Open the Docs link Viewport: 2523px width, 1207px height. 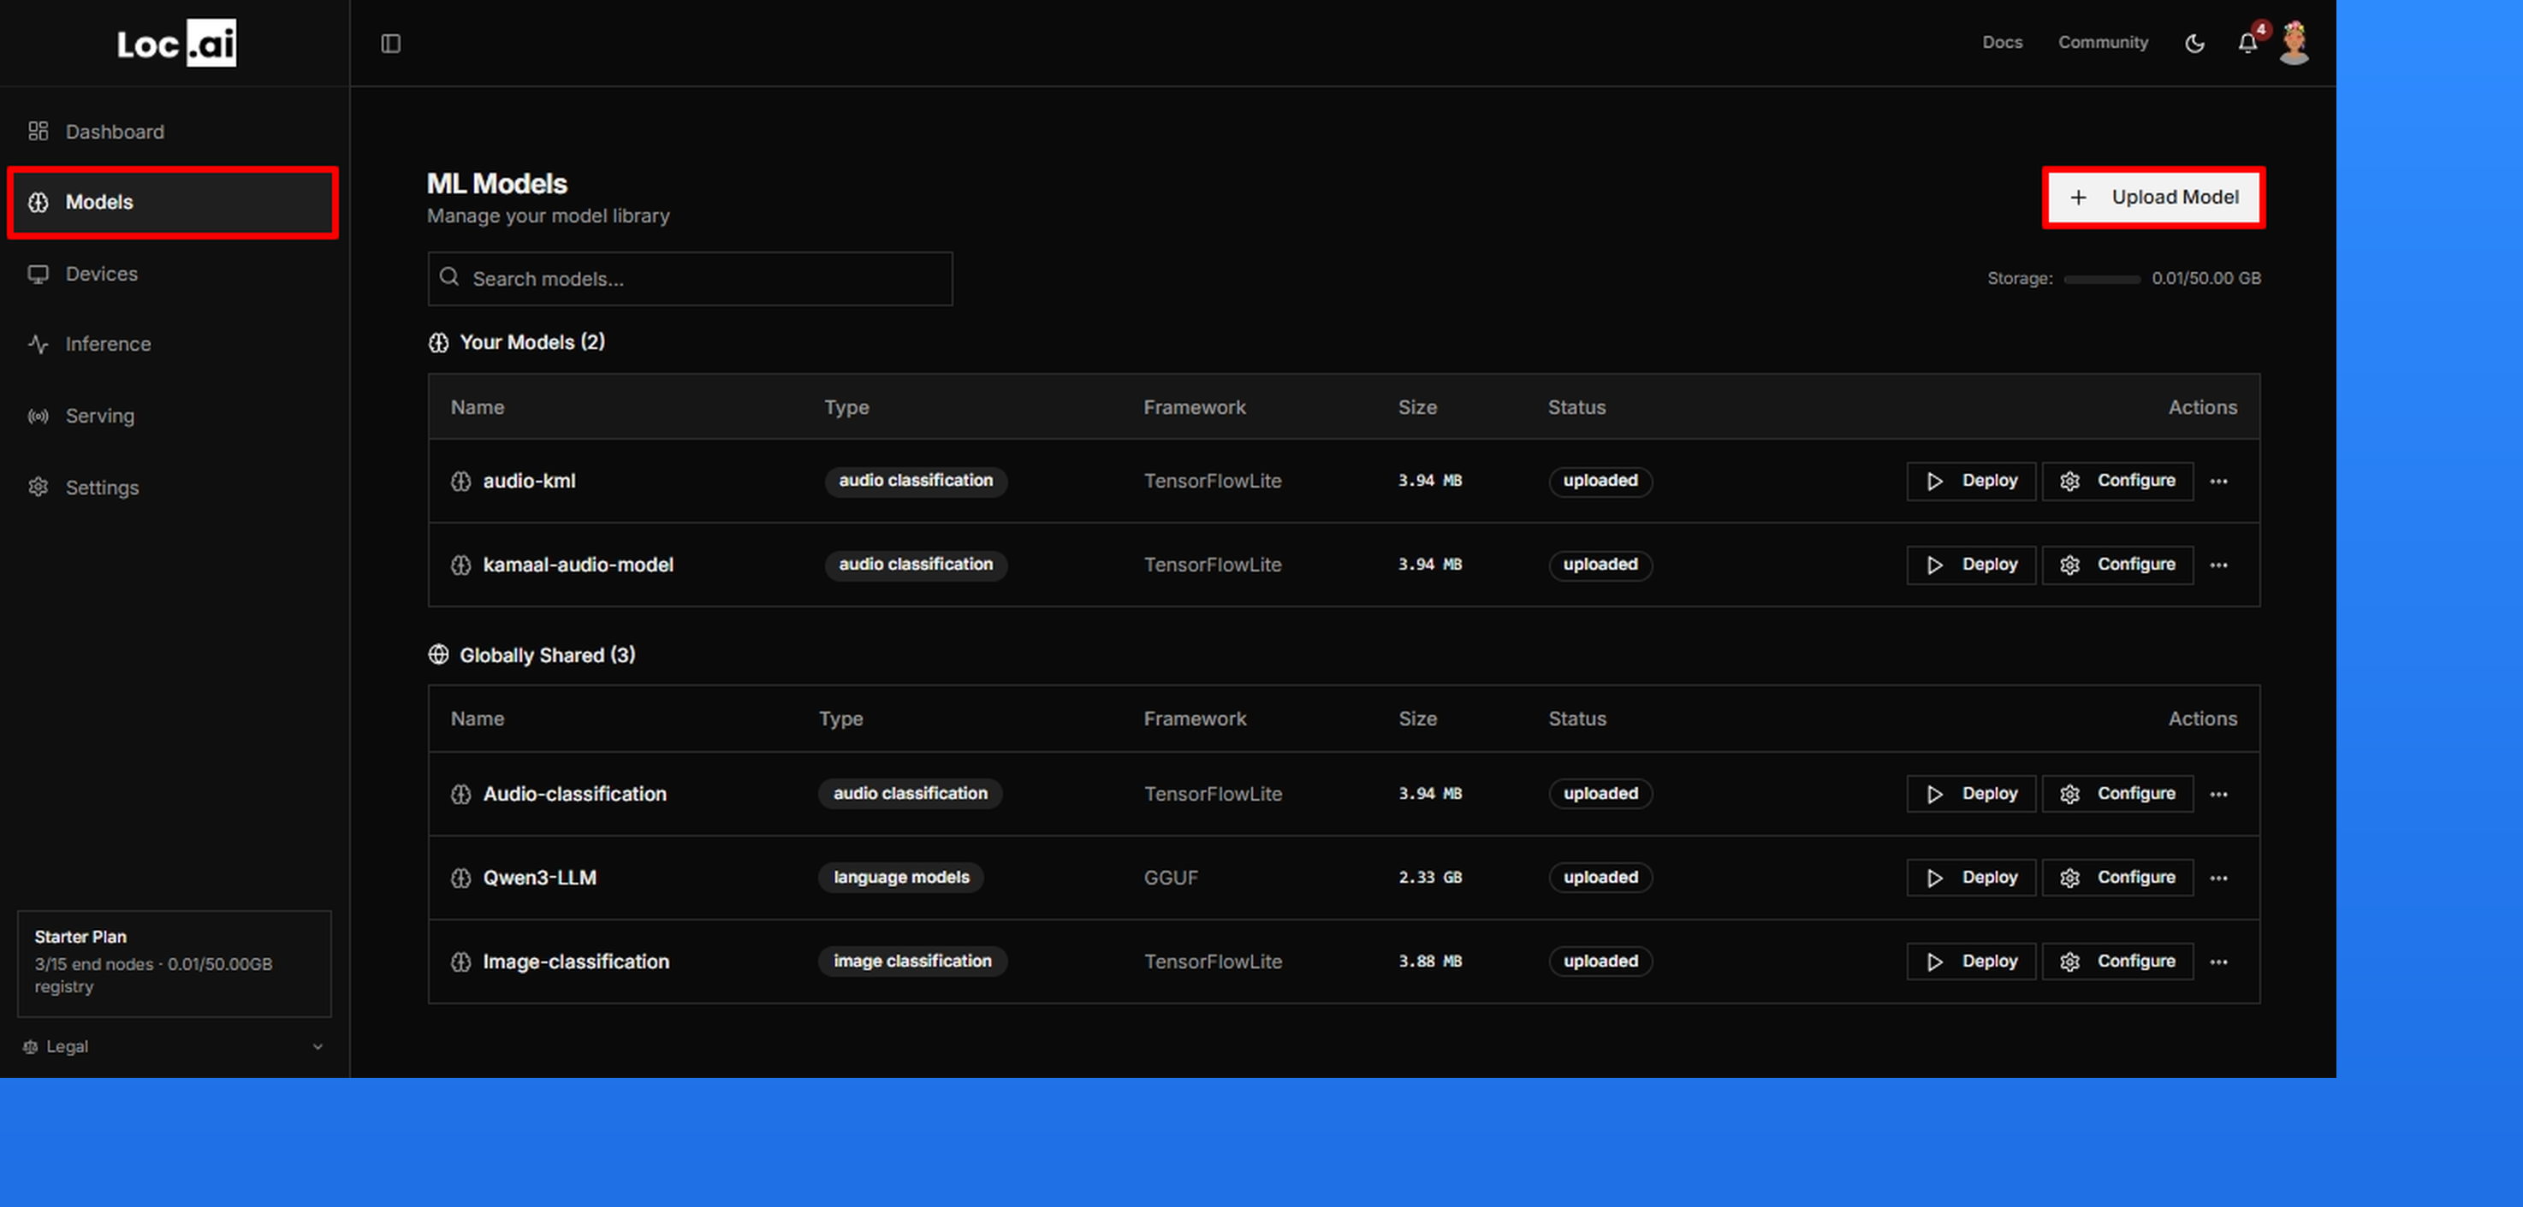[2002, 42]
